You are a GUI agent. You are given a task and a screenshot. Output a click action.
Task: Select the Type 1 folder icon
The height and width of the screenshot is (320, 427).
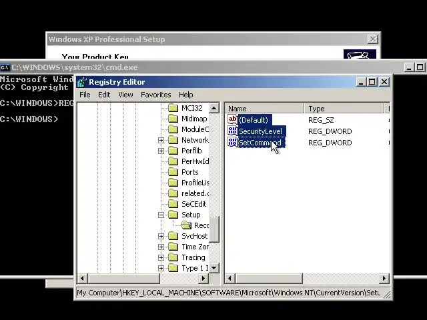click(173, 268)
